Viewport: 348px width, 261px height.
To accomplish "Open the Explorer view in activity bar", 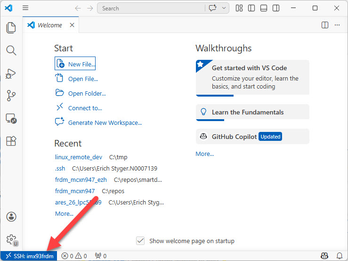I will [x=11, y=28].
